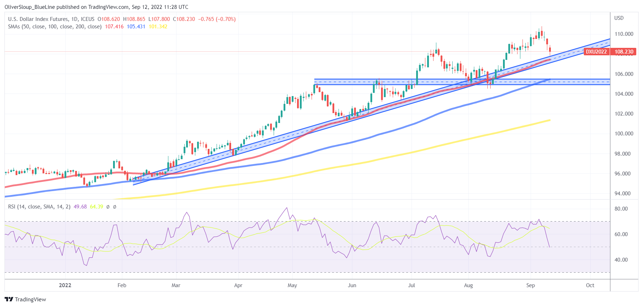Click the RSI (14, close, SMA, 14, 2) label
Viewport: 643px width, 307px height.
click(x=39, y=207)
